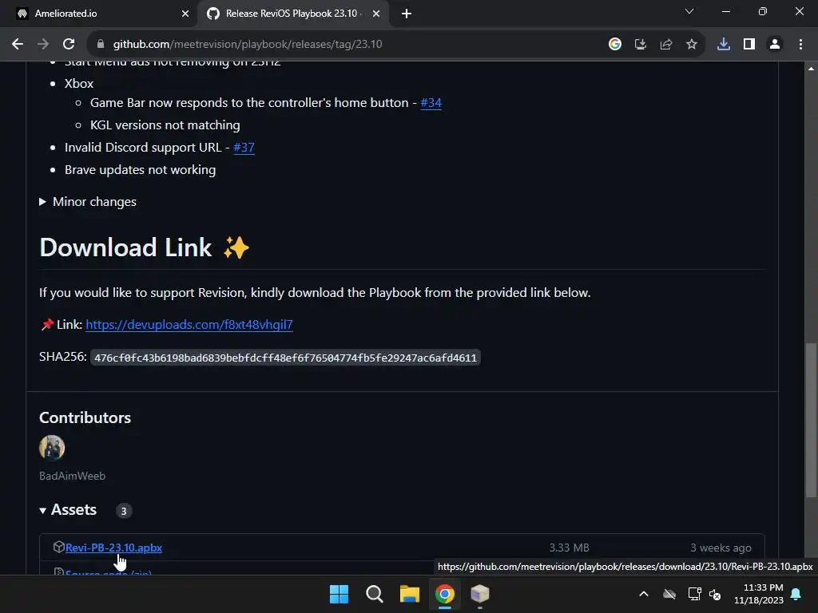The width and height of the screenshot is (818, 613).
Task: Open the site info lock icon
Action: [x=101, y=45]
